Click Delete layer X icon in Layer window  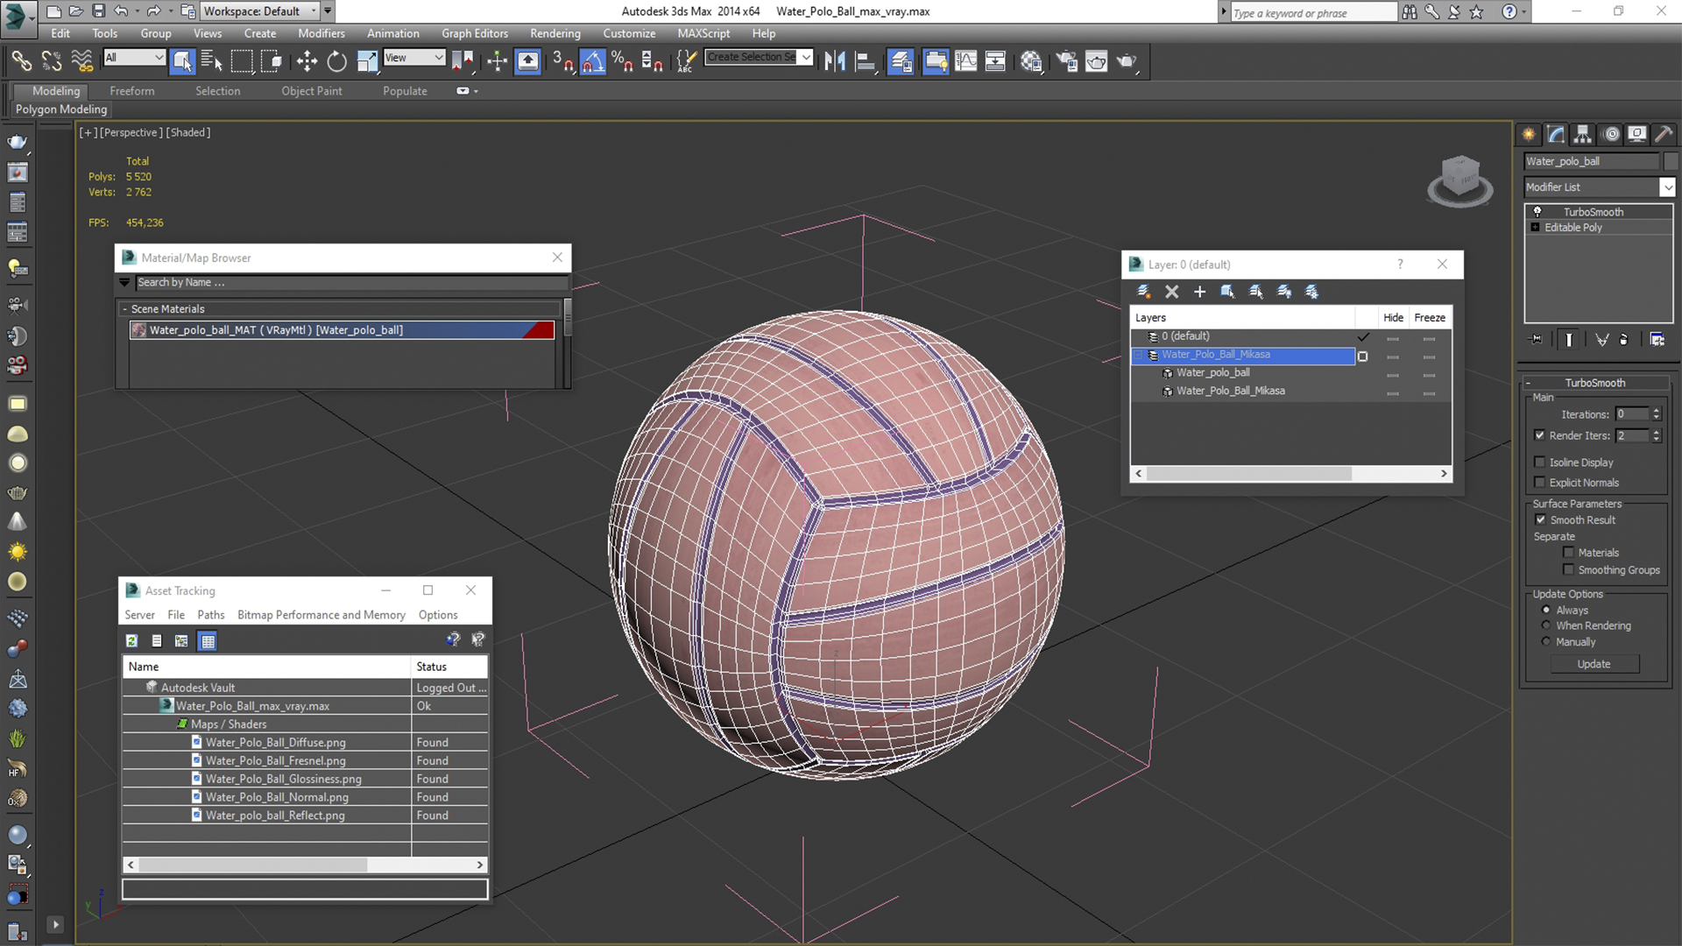[1171, 292]
